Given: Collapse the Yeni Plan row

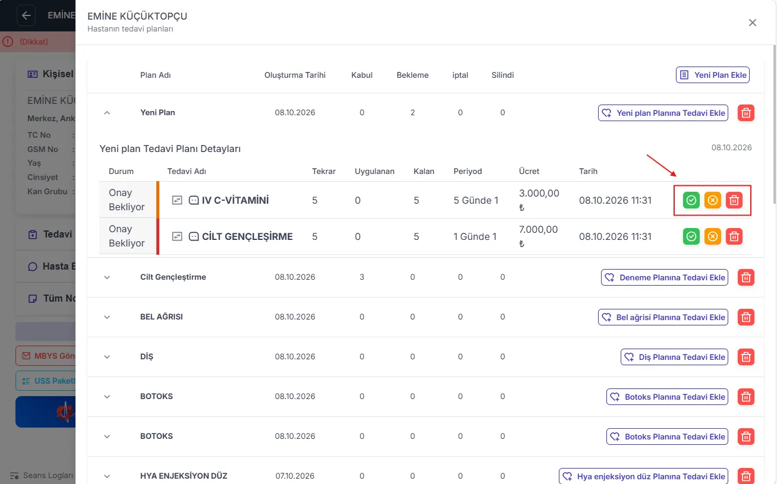Looking at the screenshot, I should 107,112.
